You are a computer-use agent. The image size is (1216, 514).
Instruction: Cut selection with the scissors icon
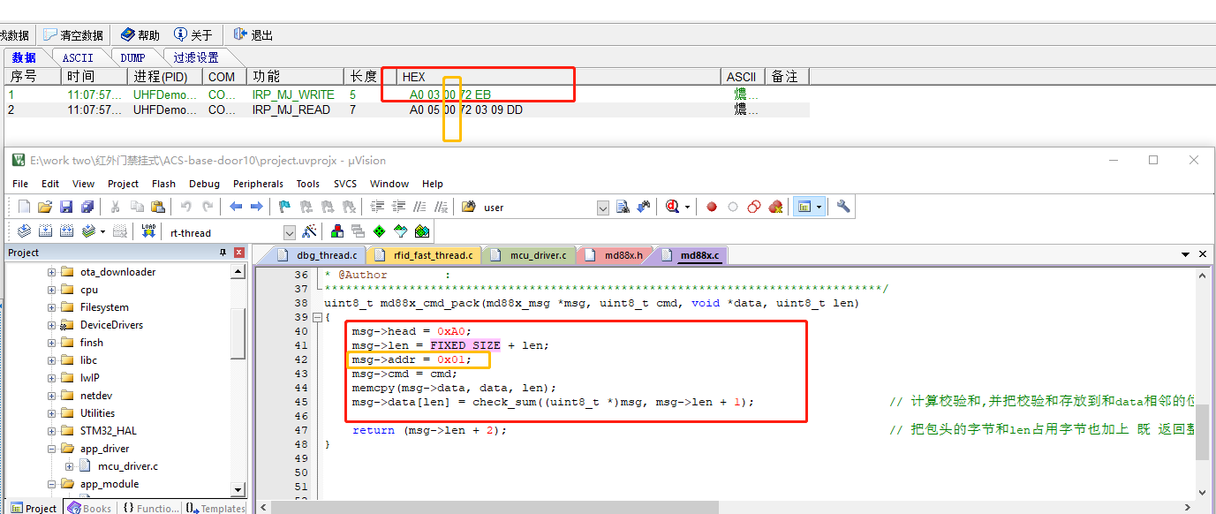pos(115,207)
